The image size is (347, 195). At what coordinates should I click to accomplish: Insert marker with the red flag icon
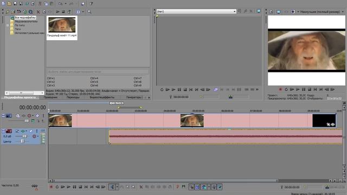pos(178,187)
